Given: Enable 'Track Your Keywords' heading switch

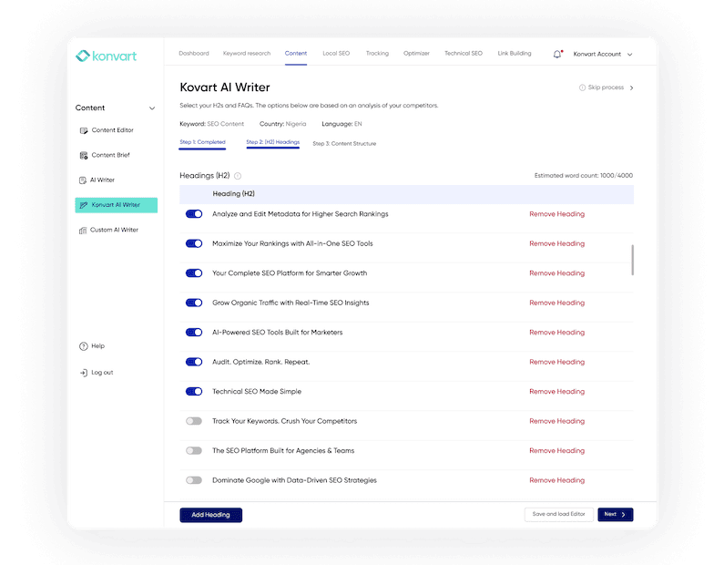Looking at the screenshot, I should pos(194,421).
